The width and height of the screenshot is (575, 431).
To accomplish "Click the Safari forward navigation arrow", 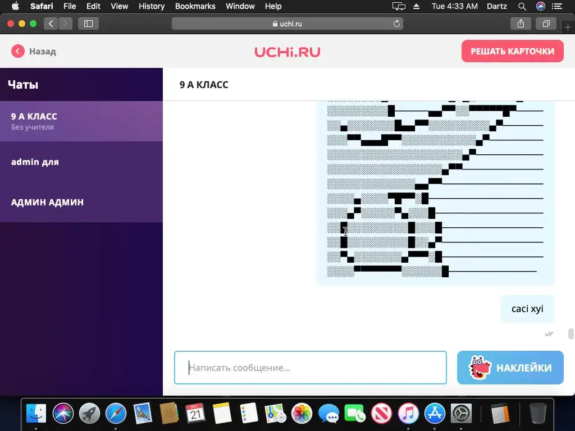I will coord(65,24).
